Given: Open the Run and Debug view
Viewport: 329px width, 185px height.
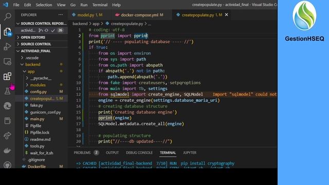Looking at the screenshot, I should [8, 47].
